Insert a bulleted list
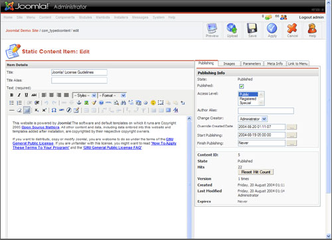 click(x=12, y=103)
